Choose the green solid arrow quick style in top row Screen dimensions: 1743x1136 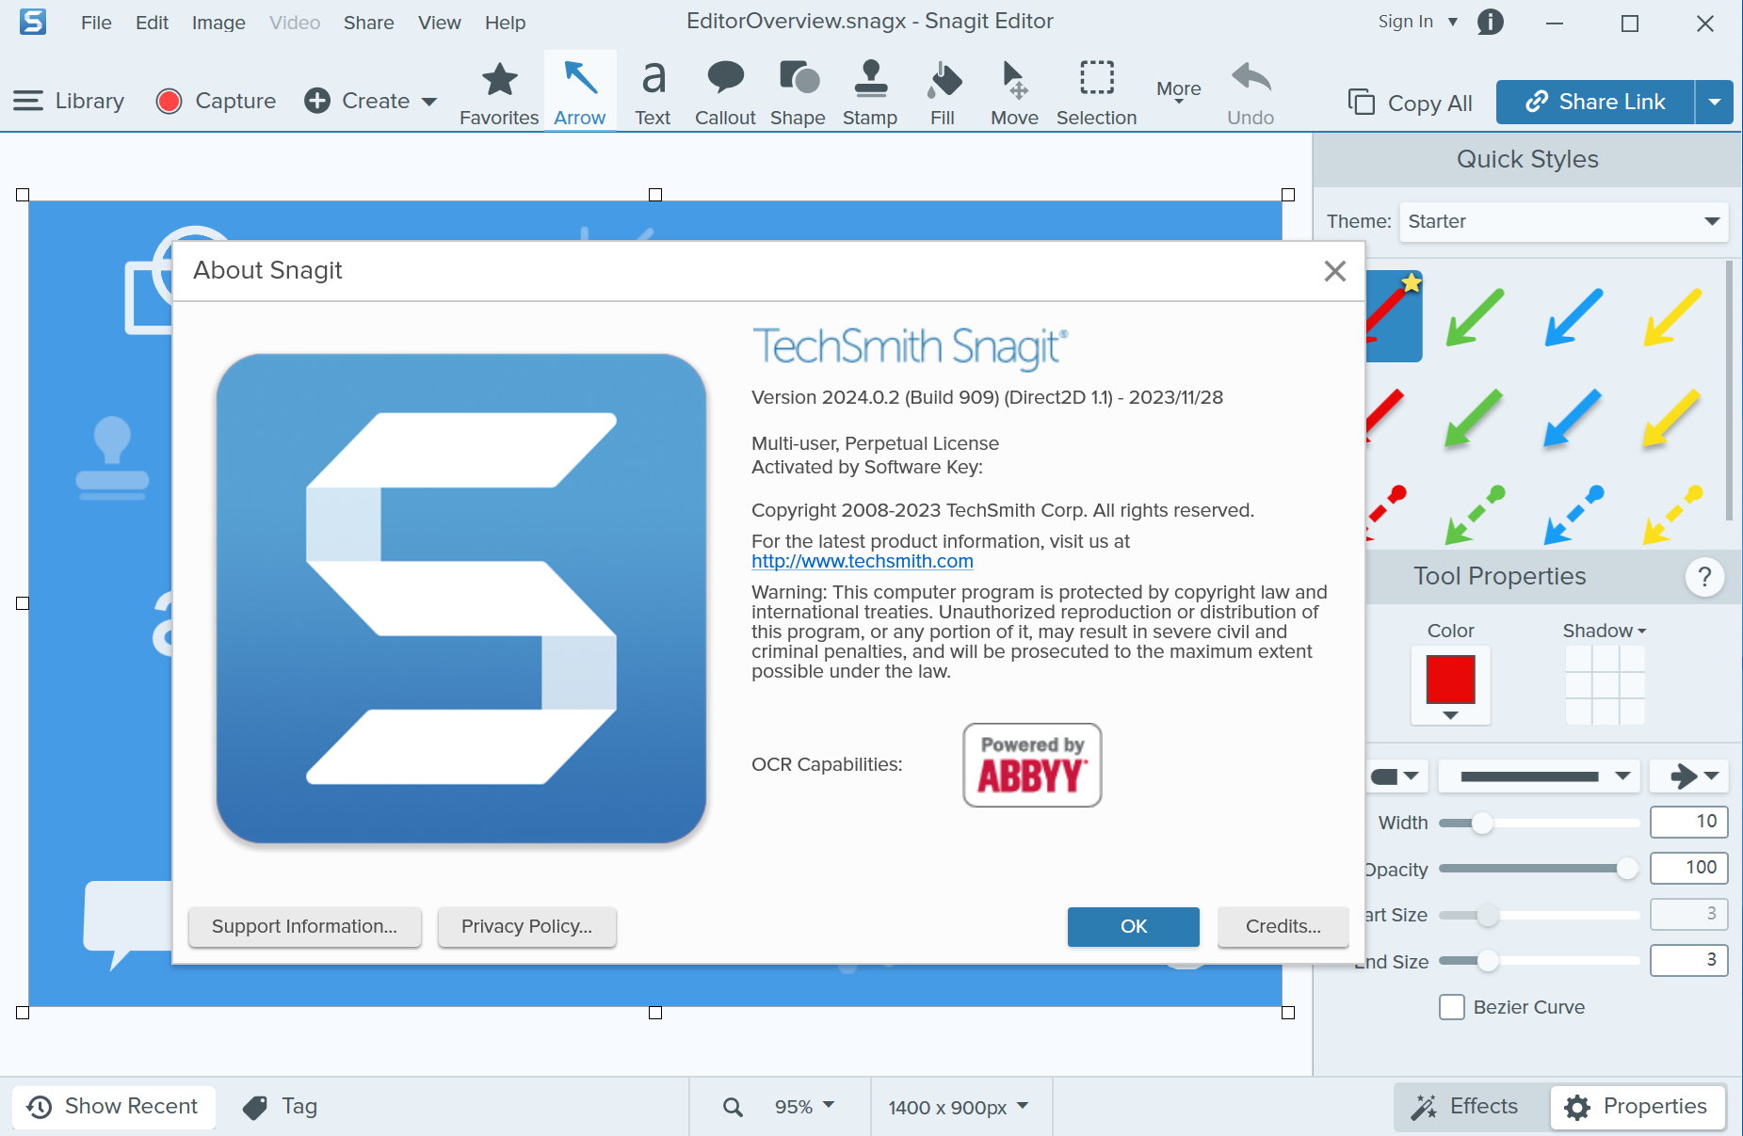click(x=1475, y=316)
